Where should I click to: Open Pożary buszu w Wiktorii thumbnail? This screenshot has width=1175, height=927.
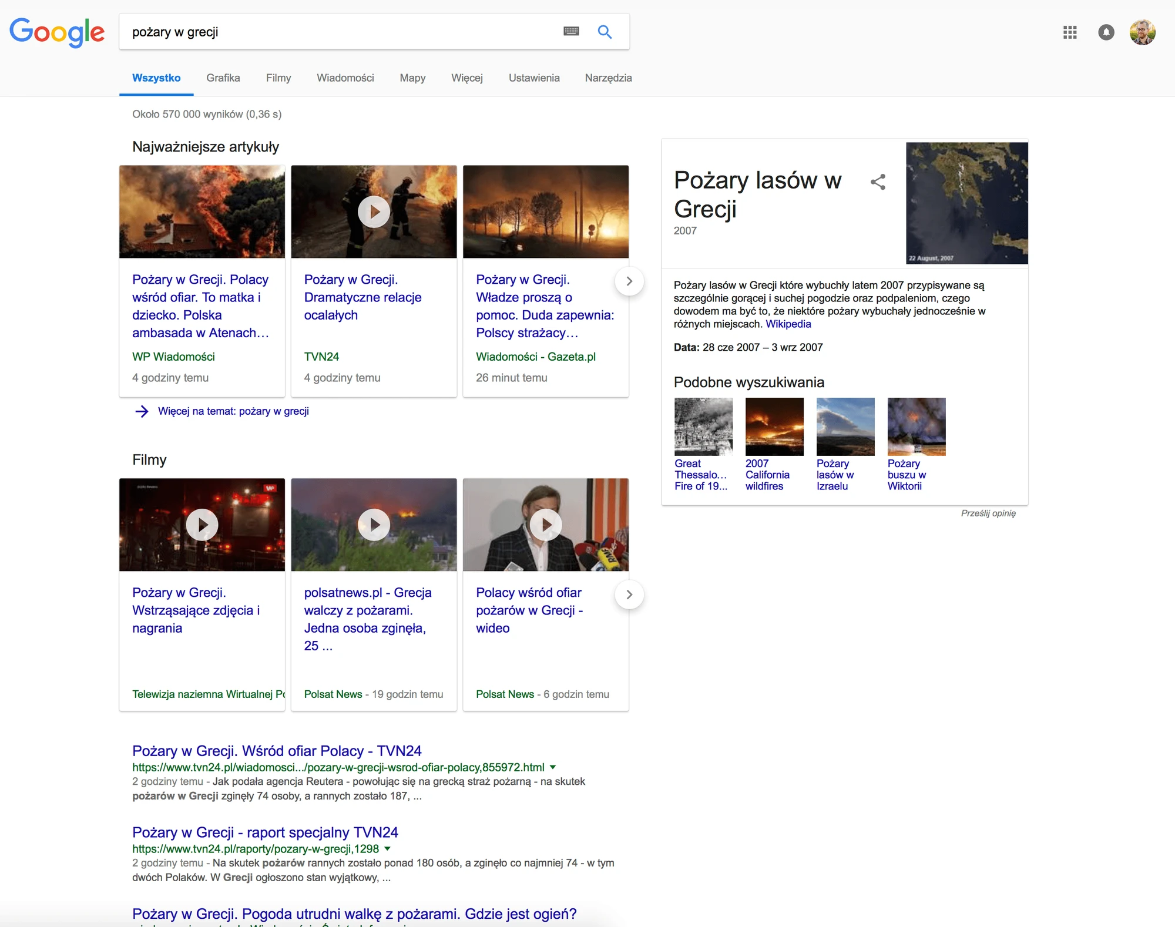(x=916, y=426)
